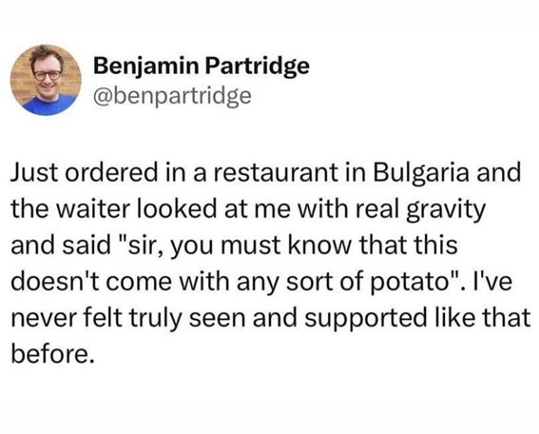Click the word never in the tweet
Viewport: 539px width, 434px height.
(x=42, y=318)
